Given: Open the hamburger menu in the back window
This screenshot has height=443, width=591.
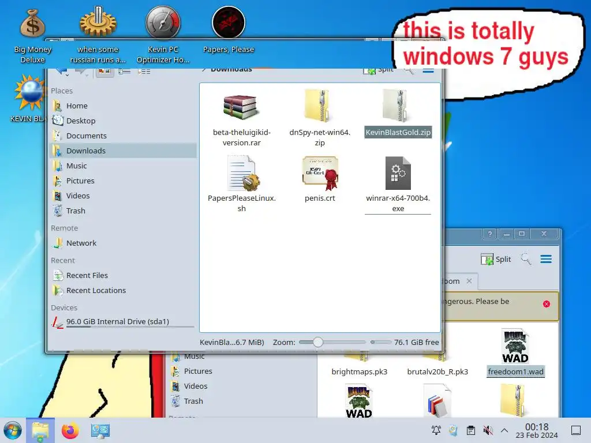Looking at the screenshot, I should coord(546,259).
